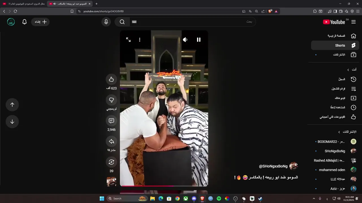The image size is (362, 203).
Task: Go back in browser history
Action: point(4,11)
